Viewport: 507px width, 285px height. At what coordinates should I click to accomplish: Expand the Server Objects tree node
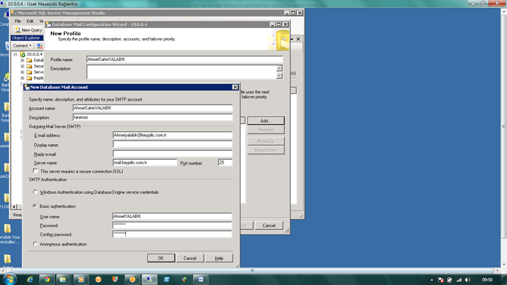22,72
